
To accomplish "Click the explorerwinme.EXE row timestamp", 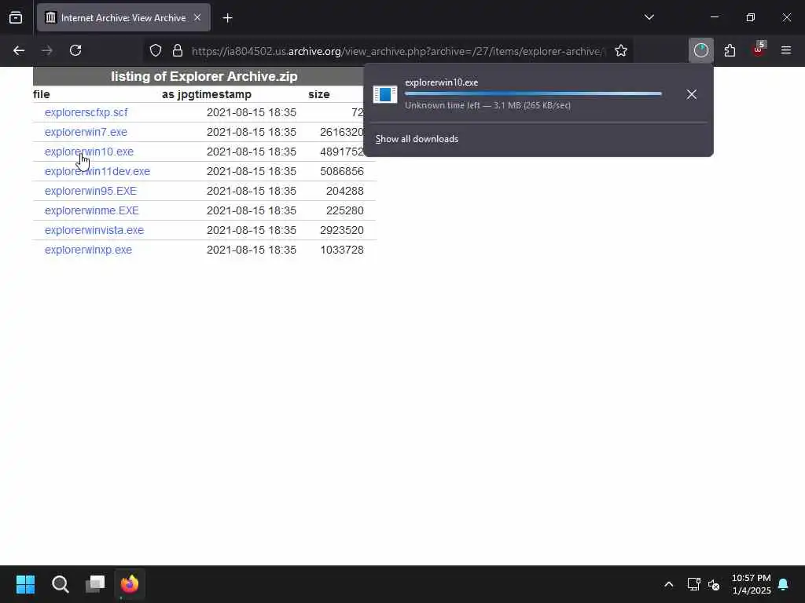I will click(251, 210).
